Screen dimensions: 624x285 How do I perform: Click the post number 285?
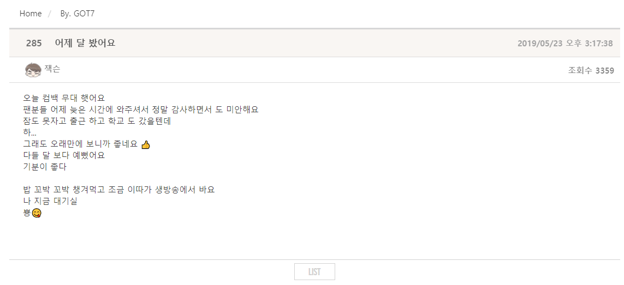tap(34, 43)
